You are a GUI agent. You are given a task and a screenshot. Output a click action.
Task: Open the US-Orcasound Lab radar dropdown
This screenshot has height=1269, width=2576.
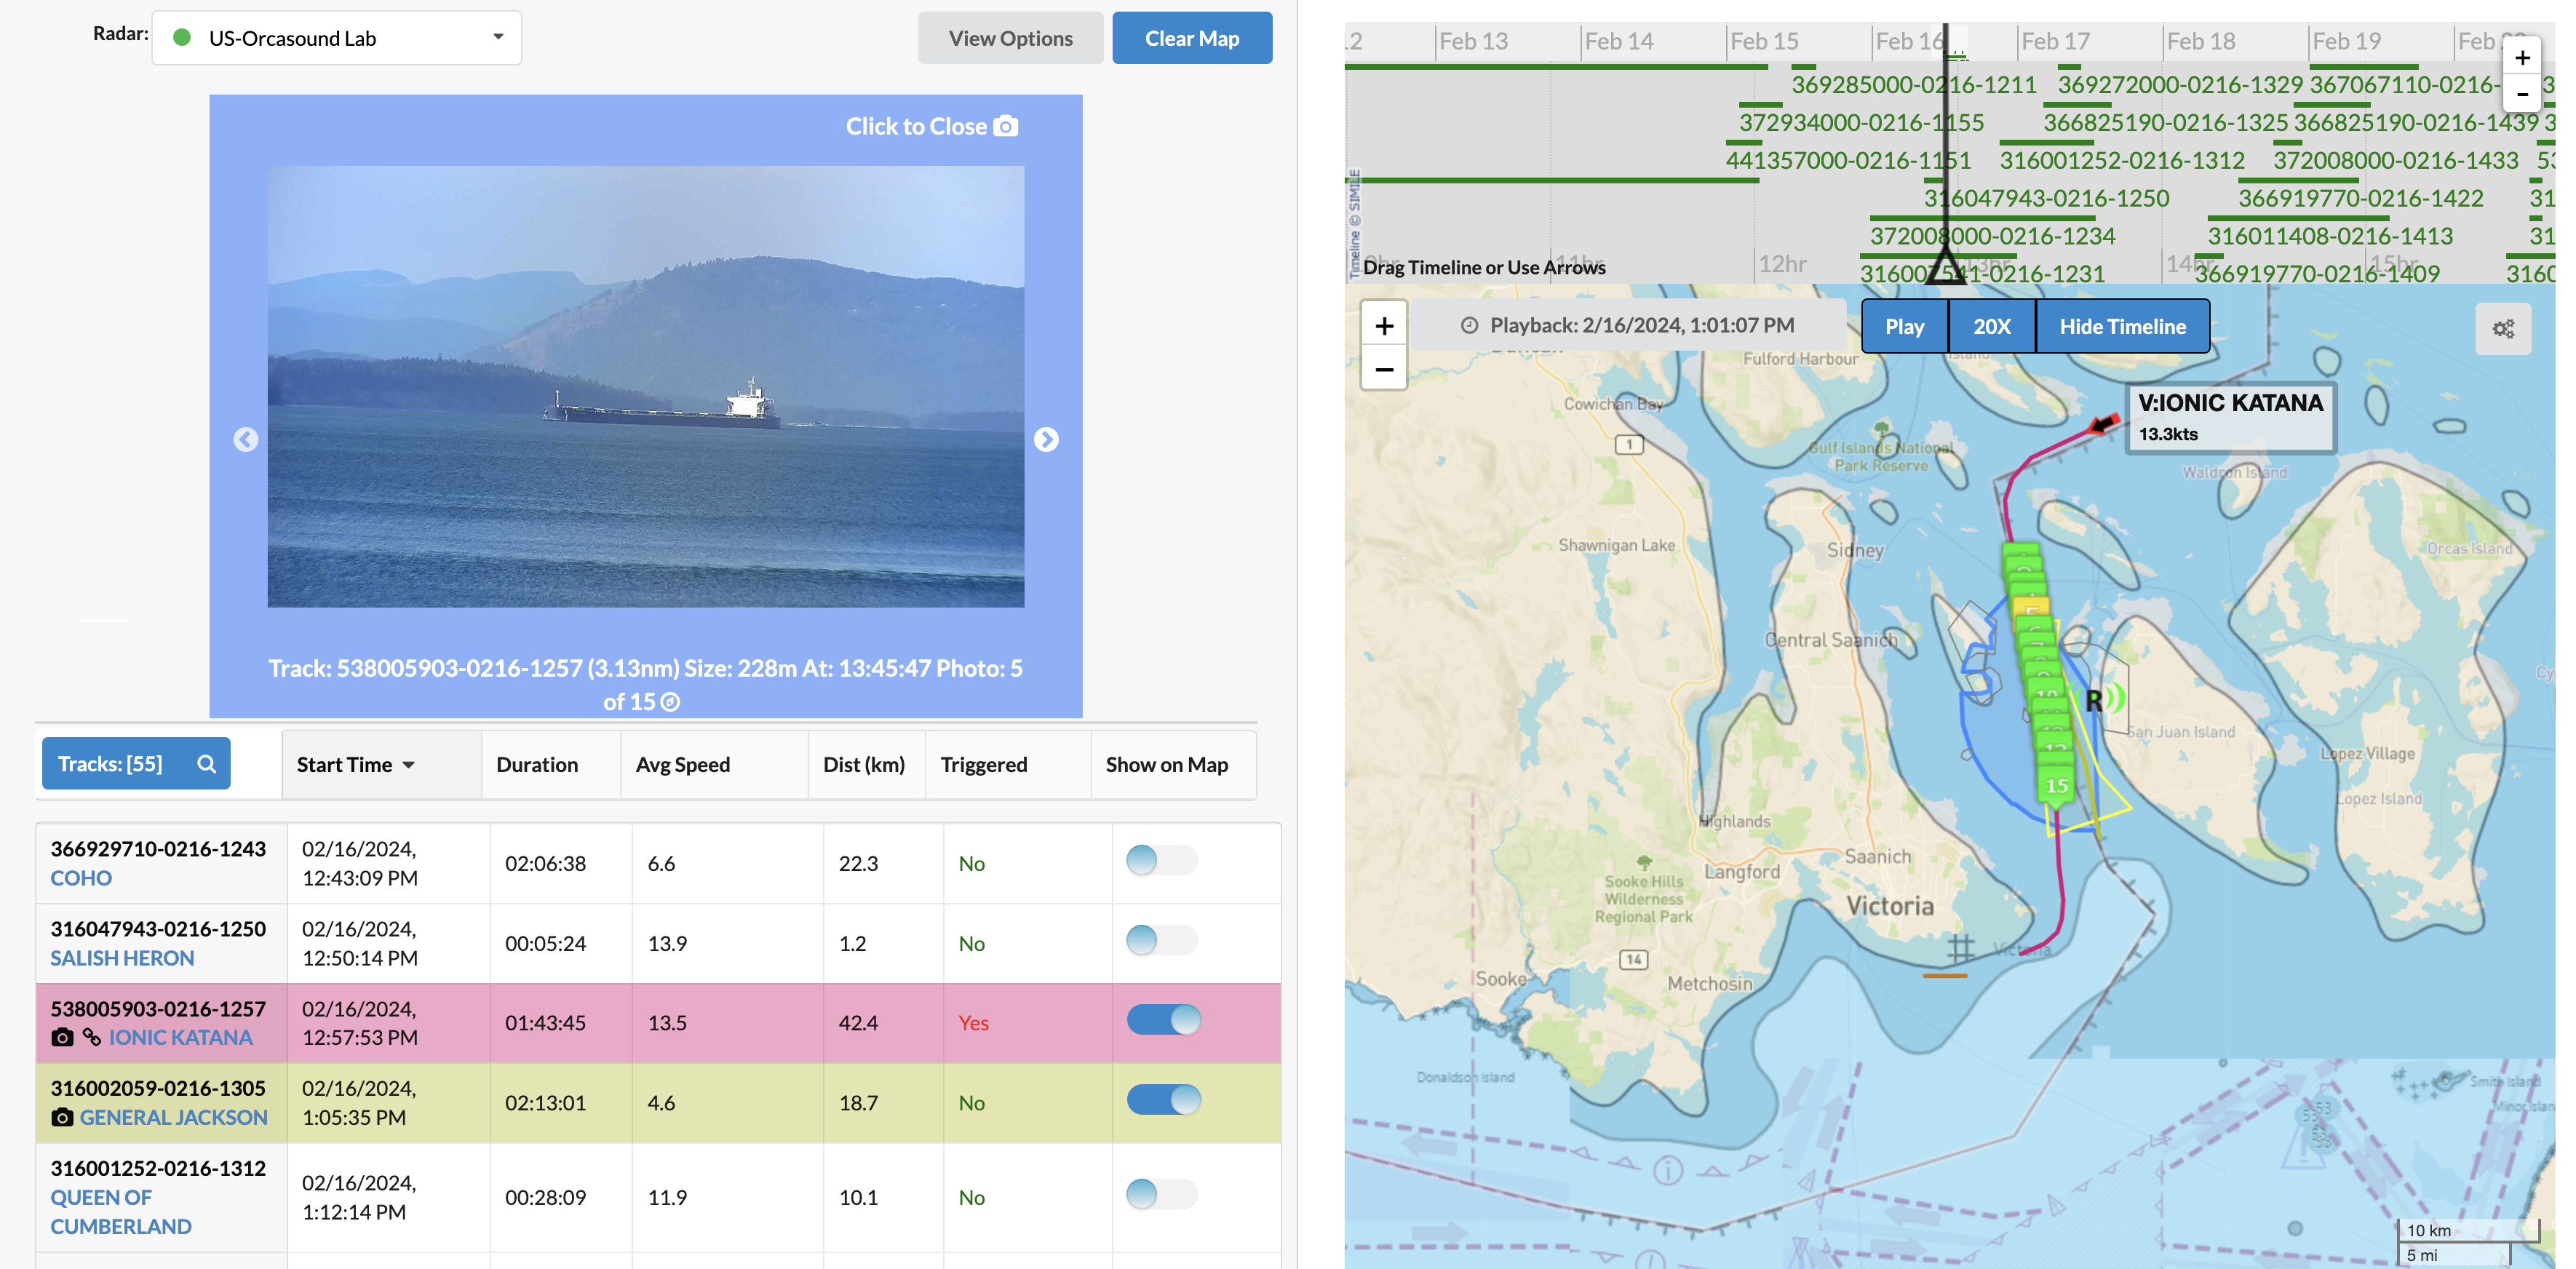click(337, 38)
